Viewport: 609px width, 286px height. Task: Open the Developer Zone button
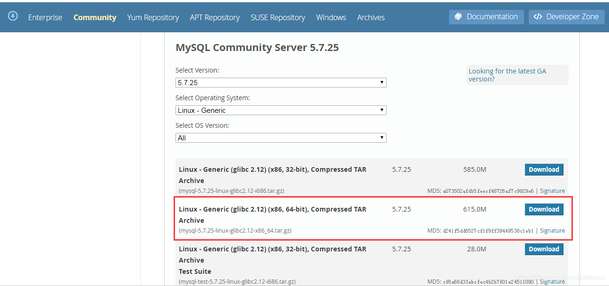point(566,17)
